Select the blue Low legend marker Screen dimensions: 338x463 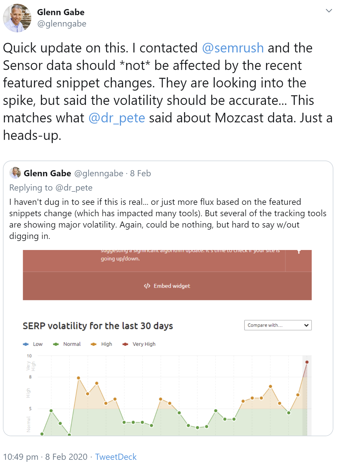point(26,344)
